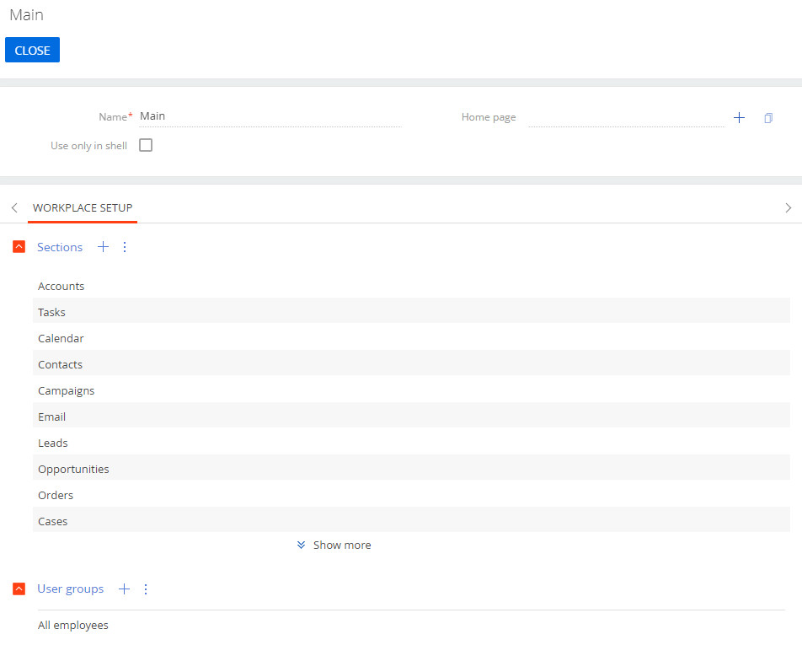The width and height of the screenshot is (802, 645).
Task: Click the Name input field
Action: (270, 116)
